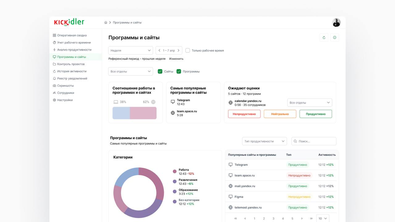The image size is (395, 222).
Task: Open the Неделя period dropdown
Action: (131, 50)
